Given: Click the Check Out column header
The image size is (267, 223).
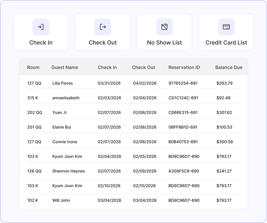Looking at the screenshot, I should 144,67.
